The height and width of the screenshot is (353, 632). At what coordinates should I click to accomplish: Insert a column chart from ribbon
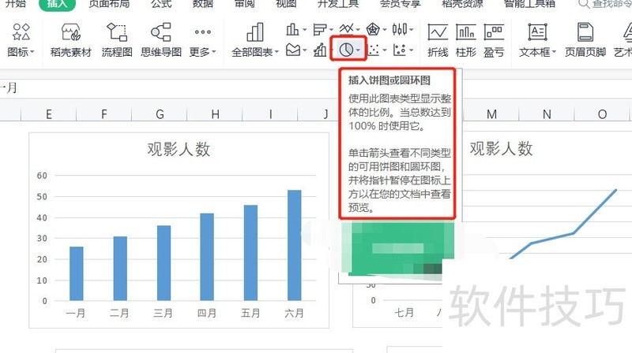(x=292, y=29)
